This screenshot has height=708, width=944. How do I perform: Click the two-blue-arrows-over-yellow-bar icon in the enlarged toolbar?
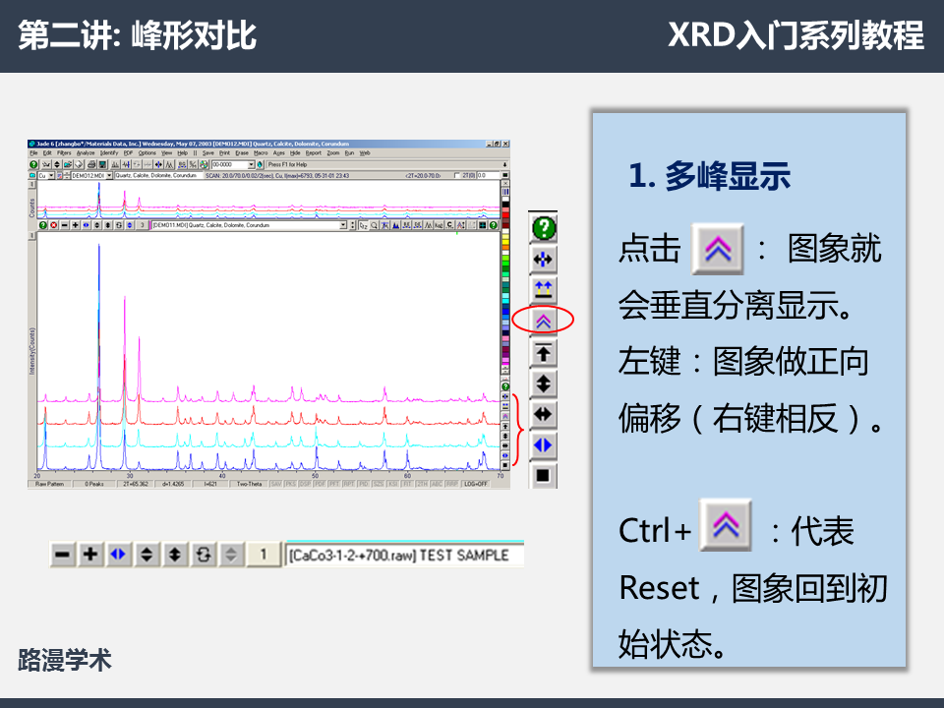tap(544, 290)
